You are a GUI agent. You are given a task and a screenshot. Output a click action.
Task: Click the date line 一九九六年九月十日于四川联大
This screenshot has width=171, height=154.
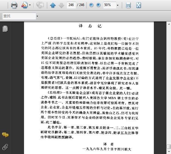[107, 149]
